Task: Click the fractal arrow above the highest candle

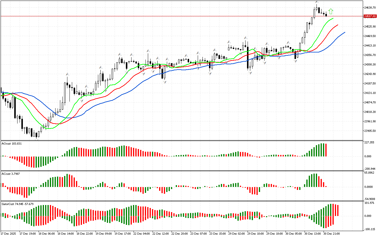Action: pyautogui.click(x=317, y=2)
